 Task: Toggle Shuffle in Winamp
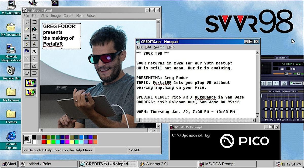[296, 83]
